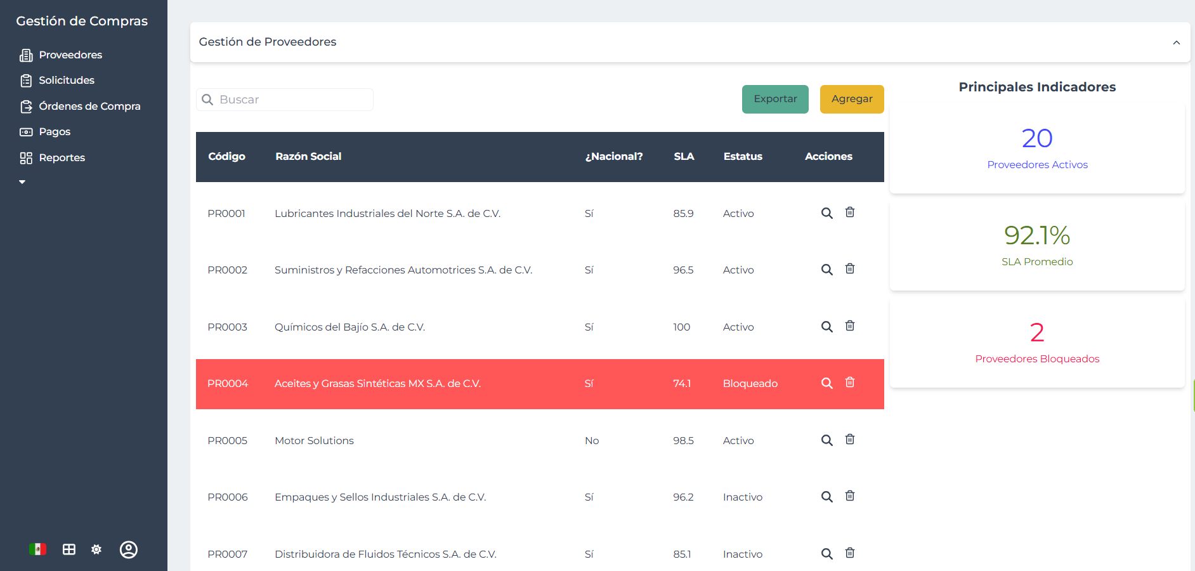Expand the sidebar caret below Reportes
Image resolution: width=1195 pixels, height=571 pixels.
[x=22, y=182]
